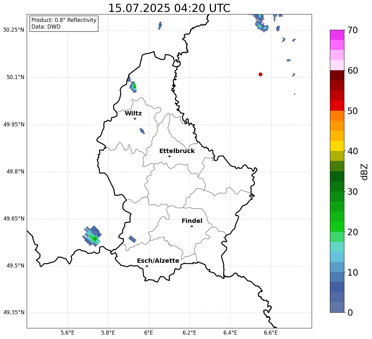Image resolution: width=372 pixels, height=339 pixels.
Task: Click the cross marker below Wiltz
Action: [135, 119]
